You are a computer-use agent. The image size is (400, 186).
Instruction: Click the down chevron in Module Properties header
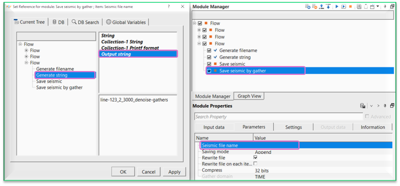(x=371, y=106)
